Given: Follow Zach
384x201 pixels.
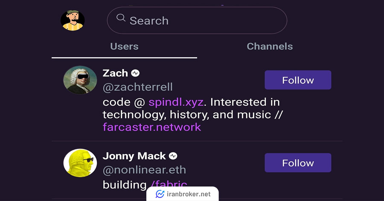Looking at the screenshot, I should point(298,80).
